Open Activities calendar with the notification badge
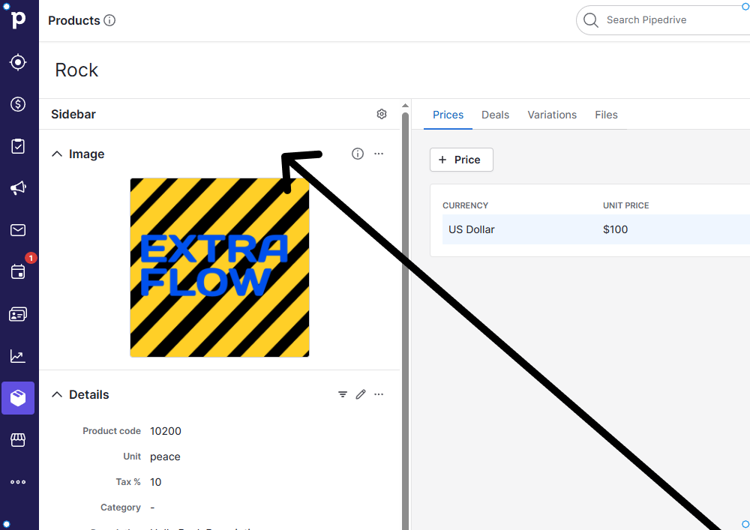 pyautogui.click(x=19, y=271)
